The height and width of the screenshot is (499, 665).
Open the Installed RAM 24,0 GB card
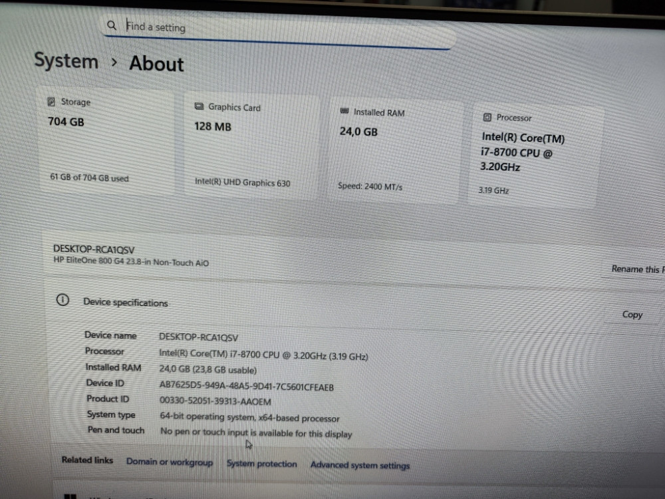click(395, 150)
